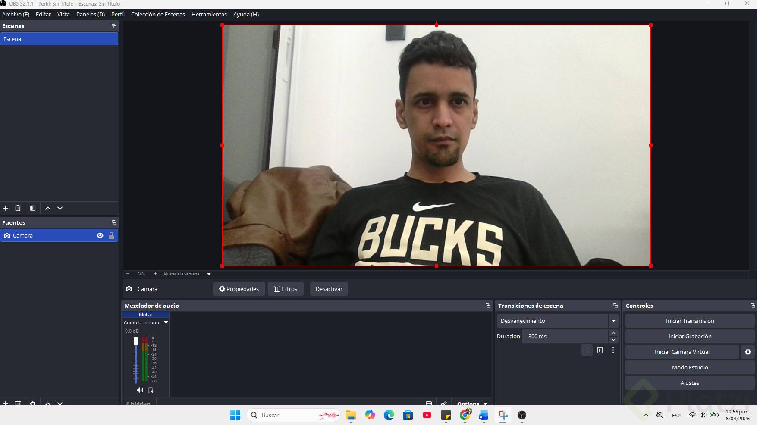
Task: Click the Duración 300 ms field
Action: 565,336
